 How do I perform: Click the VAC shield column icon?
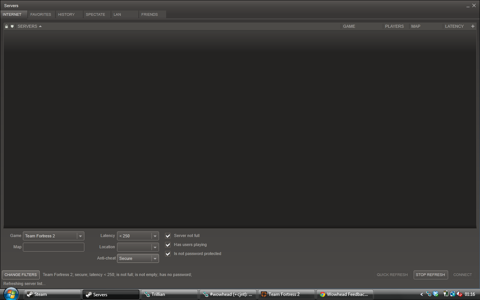12,26
